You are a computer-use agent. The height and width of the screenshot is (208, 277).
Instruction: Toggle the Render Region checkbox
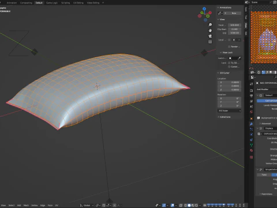pyautogui.click(x=229, y=47)
